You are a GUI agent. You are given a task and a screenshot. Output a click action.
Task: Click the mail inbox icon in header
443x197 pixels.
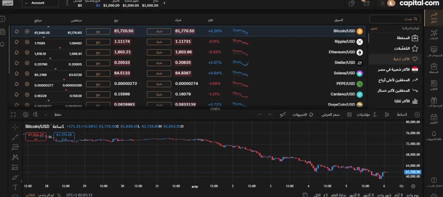(366, 3)
